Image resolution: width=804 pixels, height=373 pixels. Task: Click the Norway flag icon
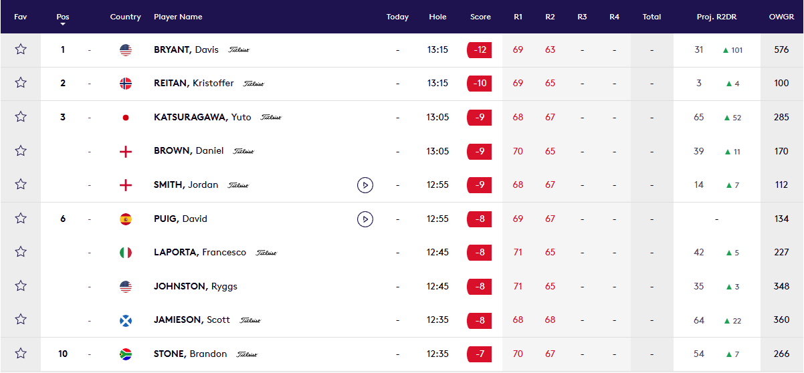[126, 84]
